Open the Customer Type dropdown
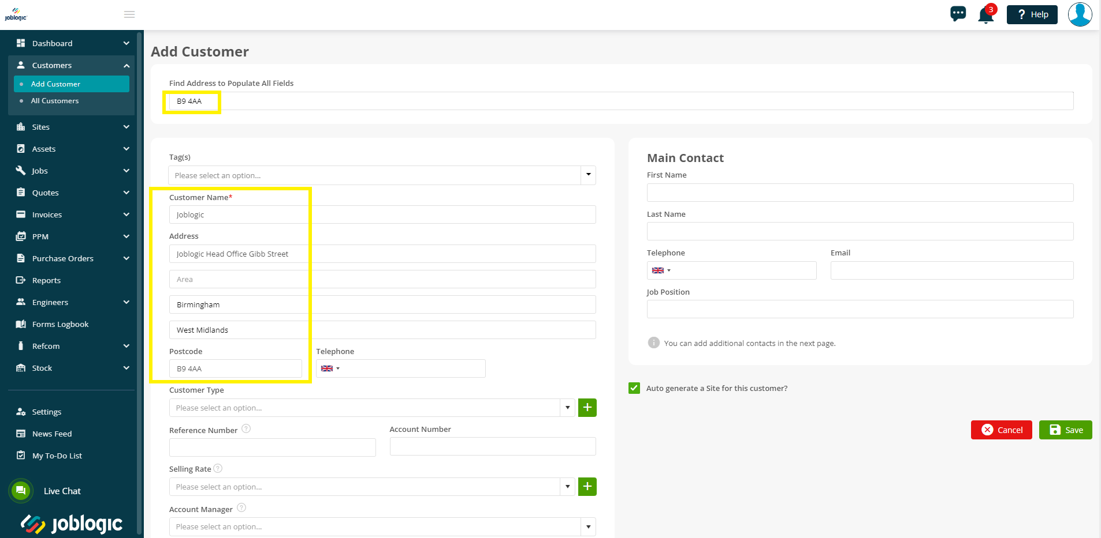This screenshot has width=1101, height=538. [x=372, y=408]
